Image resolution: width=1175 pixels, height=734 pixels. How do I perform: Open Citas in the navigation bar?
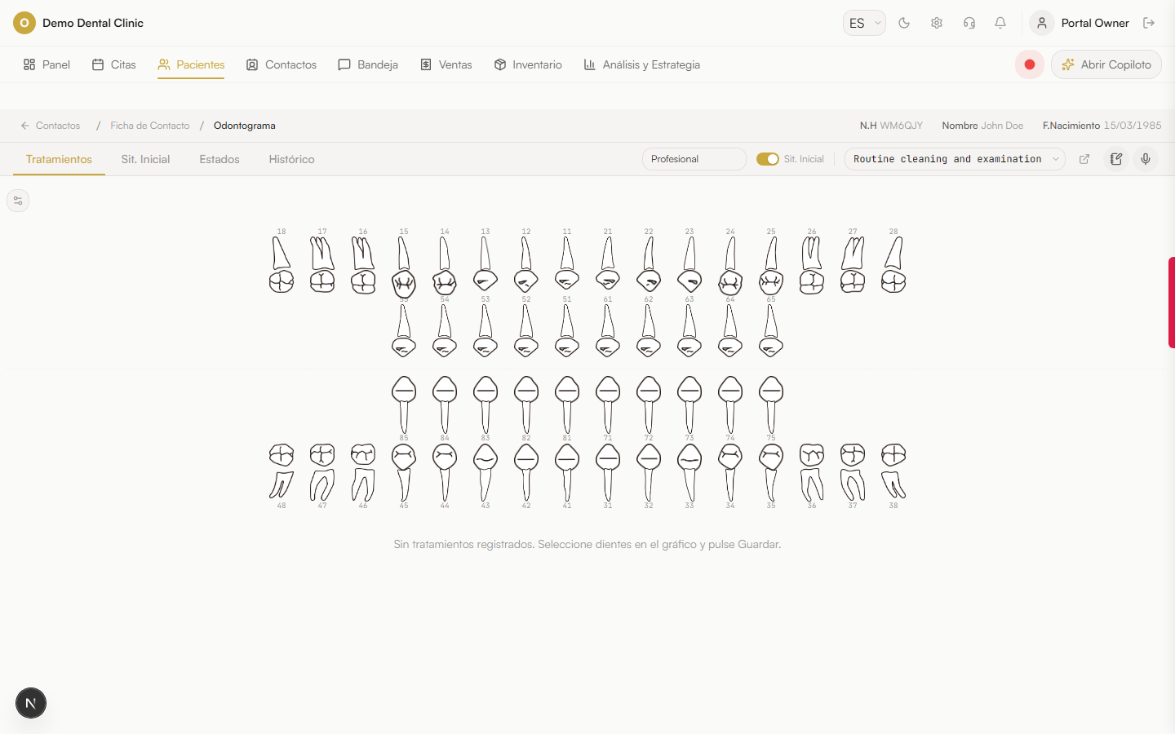click(x=114, y=64)
